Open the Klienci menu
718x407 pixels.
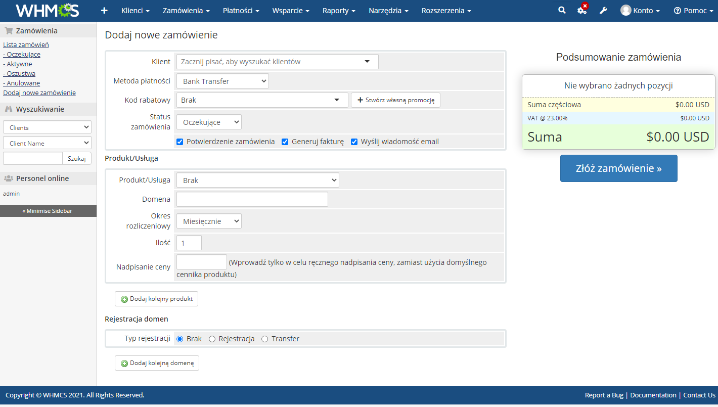click(136, 11)
